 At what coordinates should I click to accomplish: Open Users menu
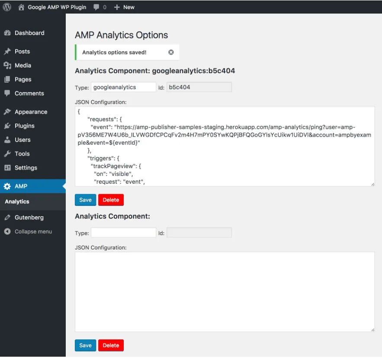[33, 140]
